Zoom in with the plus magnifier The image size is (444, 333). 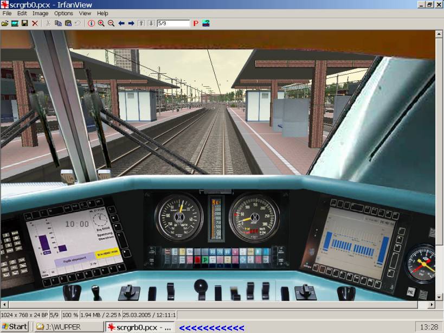tap(101, 23)
